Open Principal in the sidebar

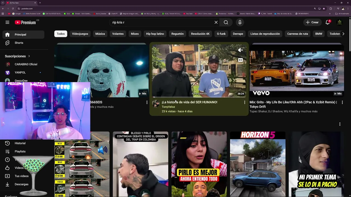[x=24, y=34]
